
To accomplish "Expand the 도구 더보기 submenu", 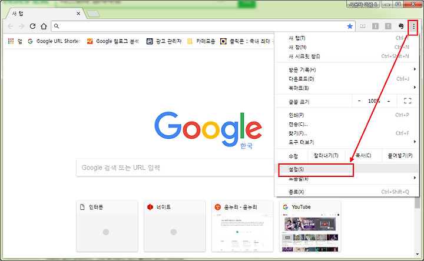I will [347, 142].
